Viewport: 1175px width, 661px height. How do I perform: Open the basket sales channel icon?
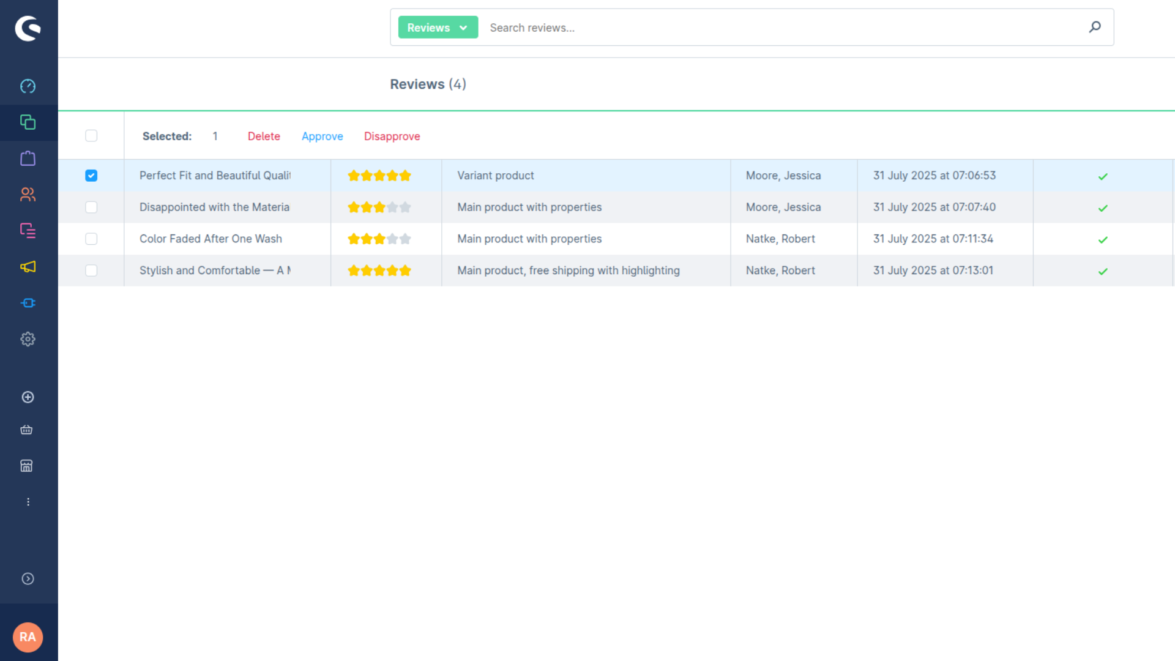pos(26,430)
